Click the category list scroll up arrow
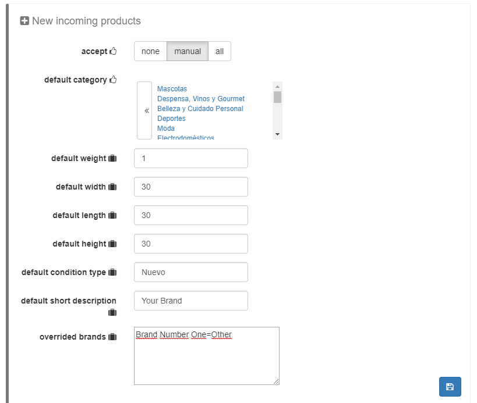This screenshot has width=477, height=403. coord(277,87)
